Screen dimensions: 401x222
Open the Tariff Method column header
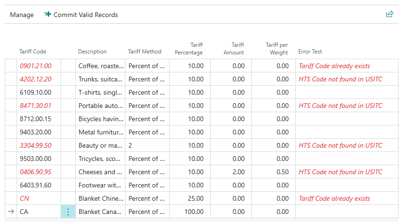[144, 52]
